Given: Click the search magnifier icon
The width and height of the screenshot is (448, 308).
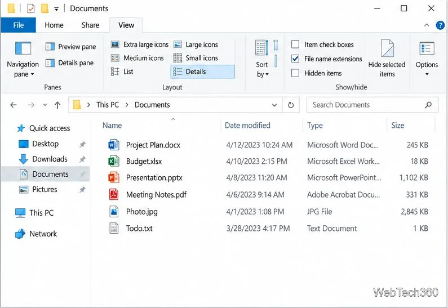Looking at the screenshot, I should click(428, 105).
